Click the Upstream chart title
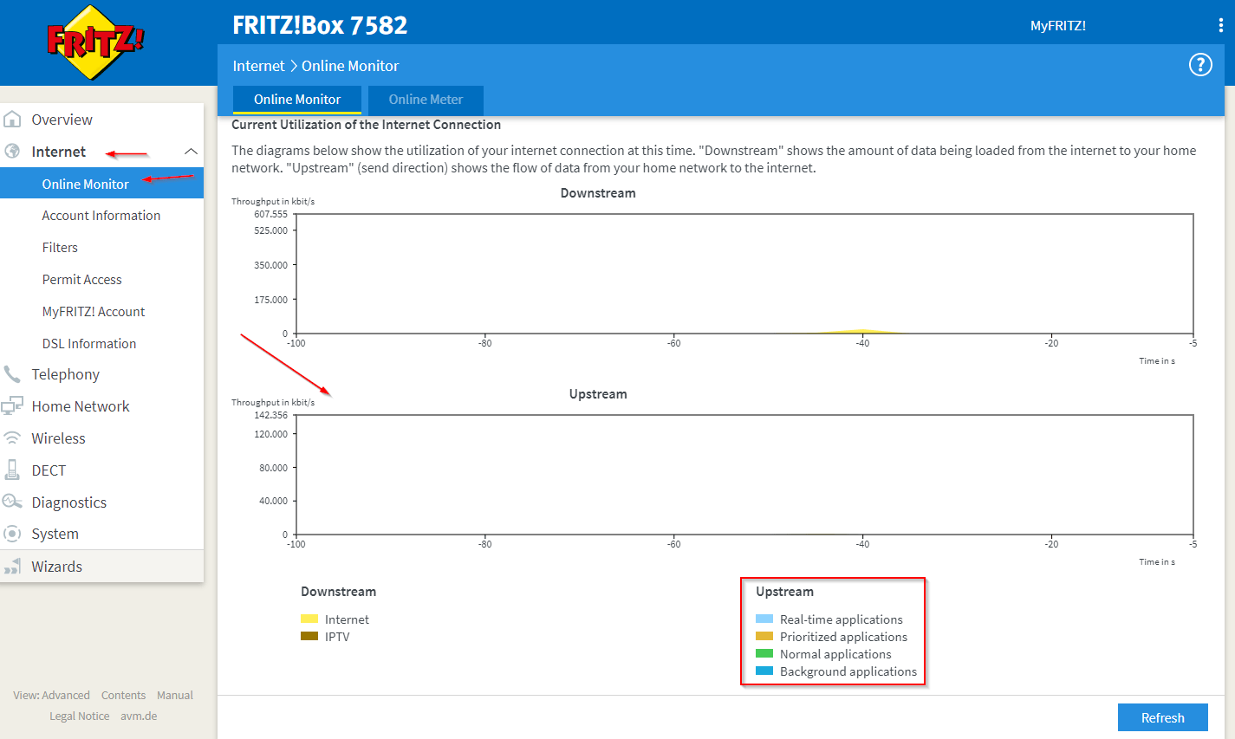 coord(598,393)
